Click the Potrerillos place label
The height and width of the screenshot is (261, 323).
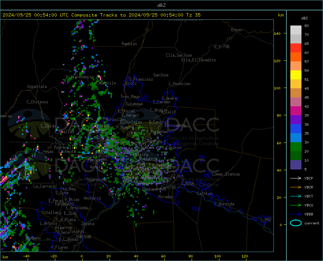[66, 148]
